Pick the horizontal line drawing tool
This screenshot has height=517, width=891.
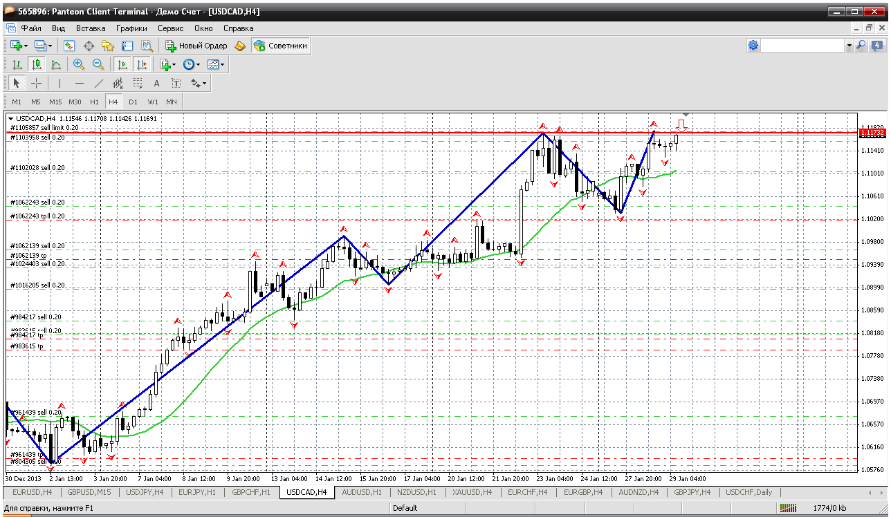(x=80, y=84)
